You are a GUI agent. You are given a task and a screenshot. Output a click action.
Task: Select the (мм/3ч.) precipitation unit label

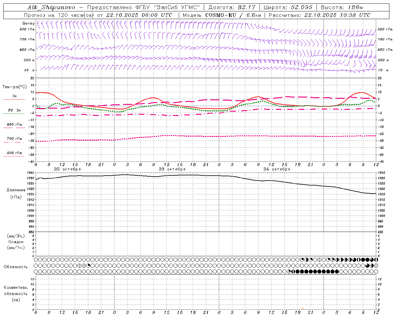point(16,236)
